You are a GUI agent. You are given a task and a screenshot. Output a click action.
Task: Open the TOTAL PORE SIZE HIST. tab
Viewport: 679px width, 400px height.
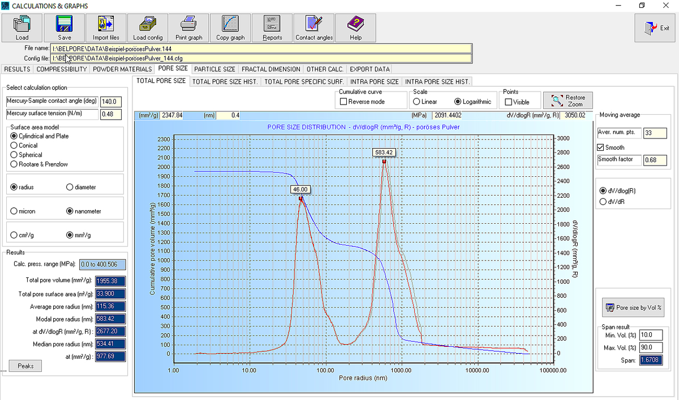pyautogui.click(x=225, y=81)
